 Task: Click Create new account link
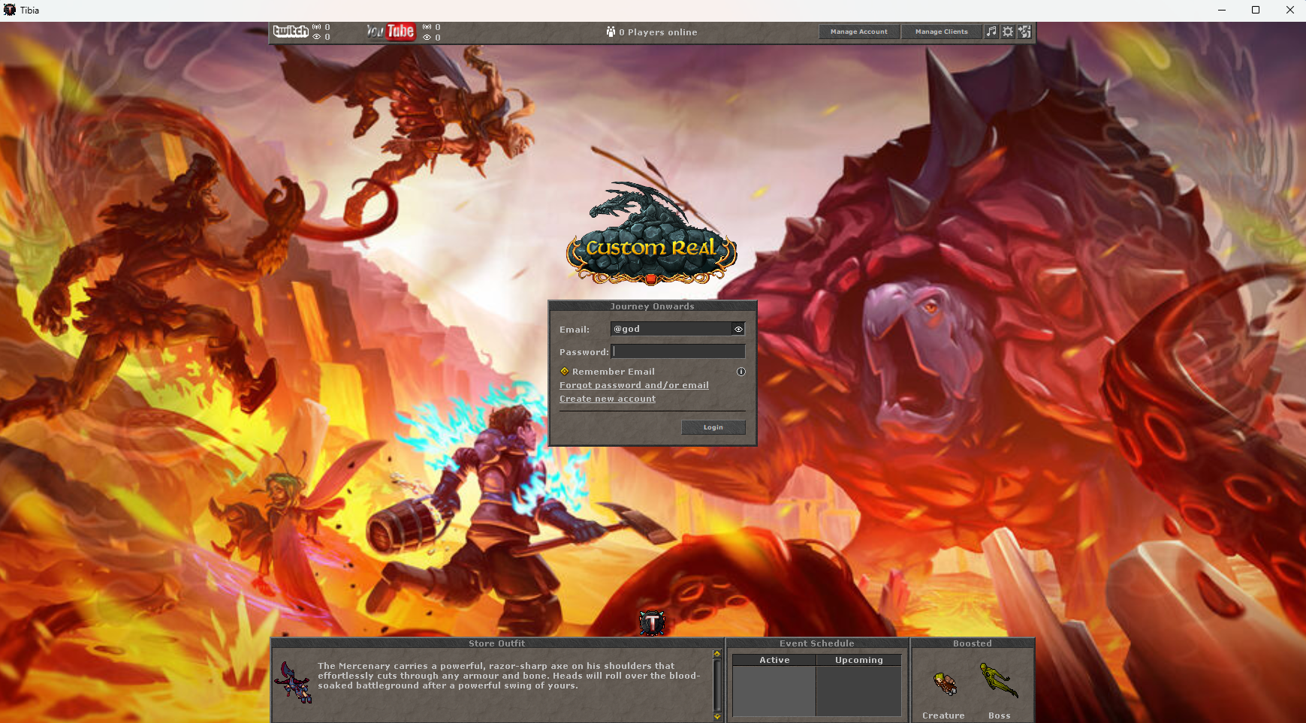point(608,399)
